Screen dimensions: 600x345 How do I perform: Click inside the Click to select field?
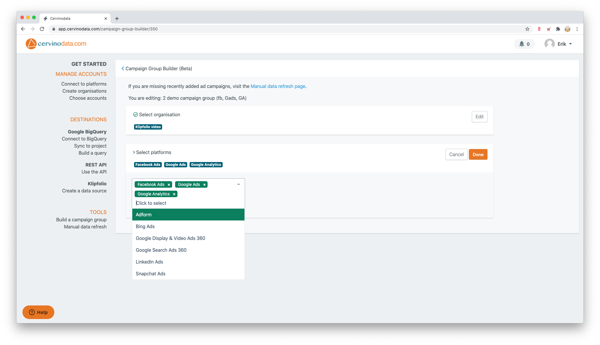click(165, 203)
